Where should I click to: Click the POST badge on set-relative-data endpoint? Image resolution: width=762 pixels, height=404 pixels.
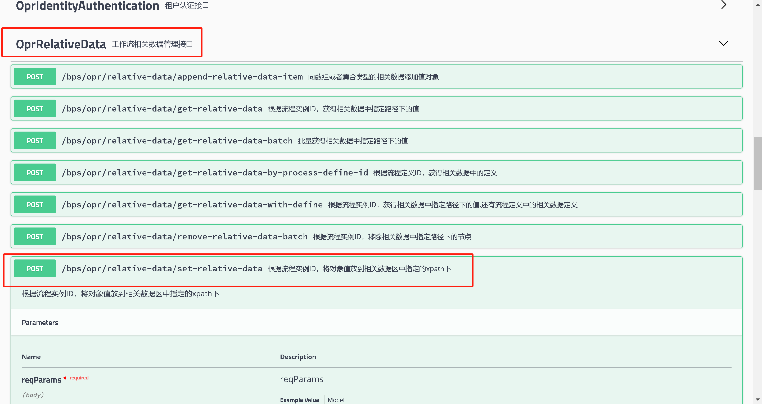point(35,268)
